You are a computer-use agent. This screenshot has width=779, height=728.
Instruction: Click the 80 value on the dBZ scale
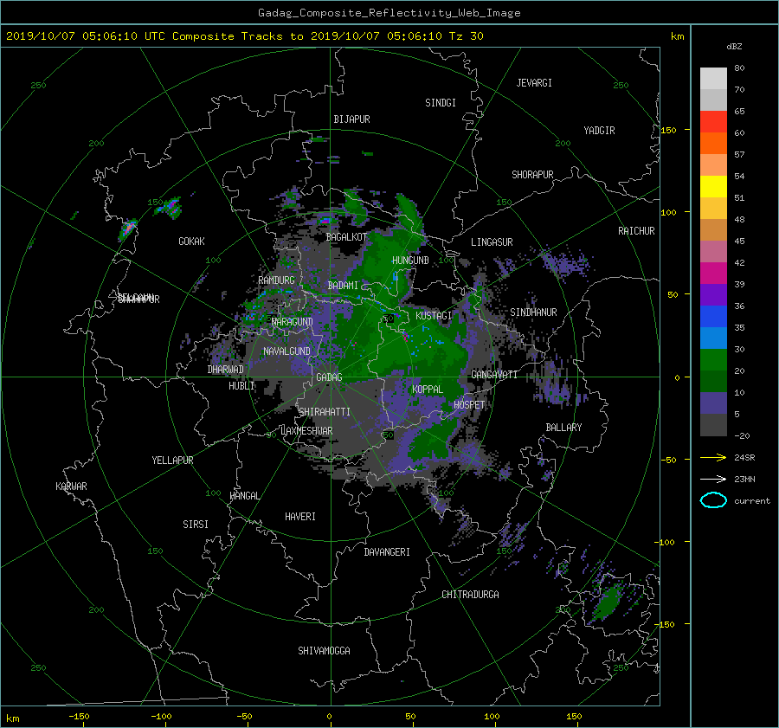point(739,68)
